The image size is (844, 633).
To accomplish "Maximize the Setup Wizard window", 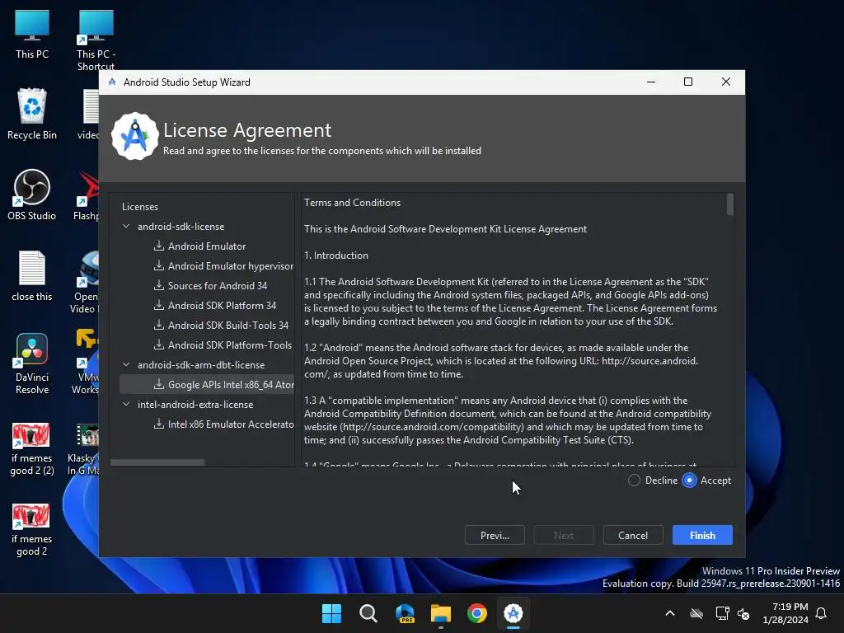I will tap(688, 82).
